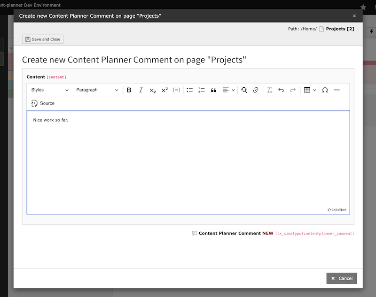Toggle bold formatting in the editor
376x297 pixels.
129,90
